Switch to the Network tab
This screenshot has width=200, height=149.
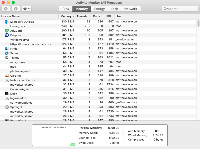click(x=131, y=9)
